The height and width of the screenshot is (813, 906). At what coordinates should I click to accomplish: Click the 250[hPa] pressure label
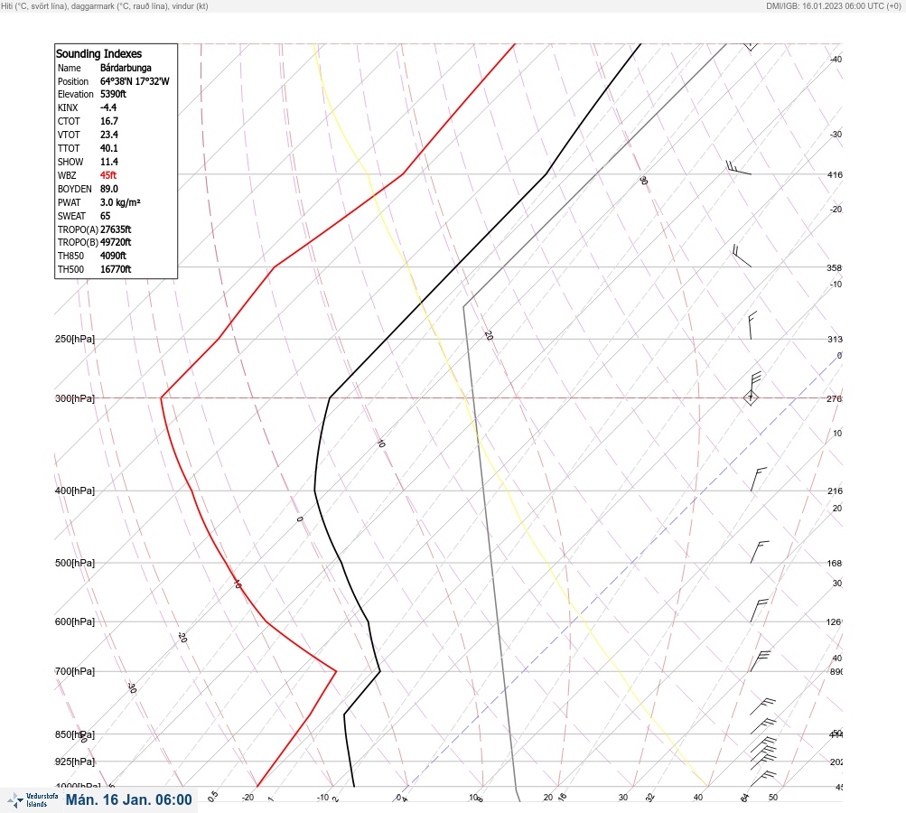[x=75, y=339]
